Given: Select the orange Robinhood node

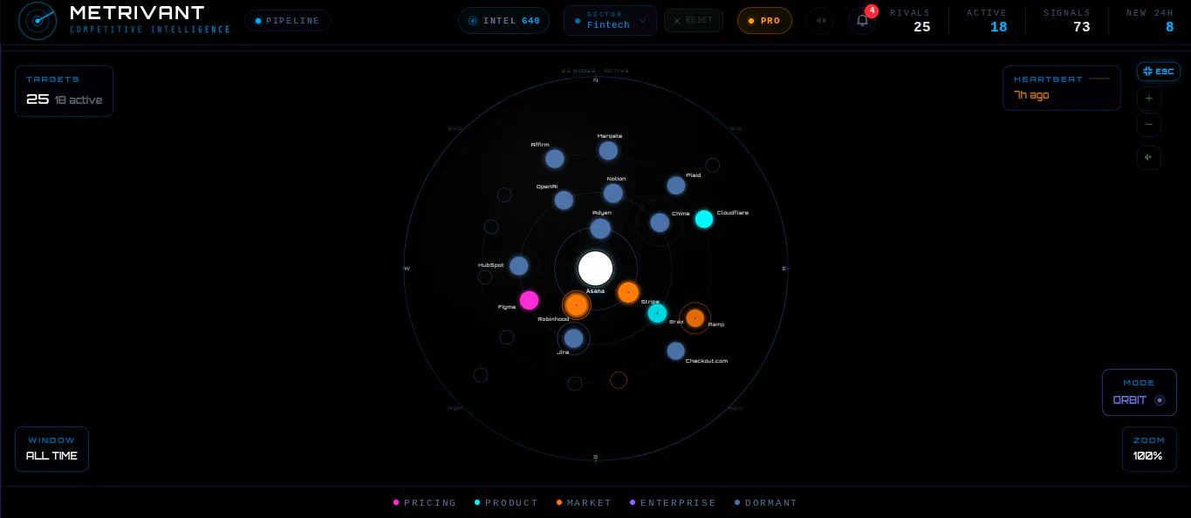Looking at the screenshot, I should [576, 305].
